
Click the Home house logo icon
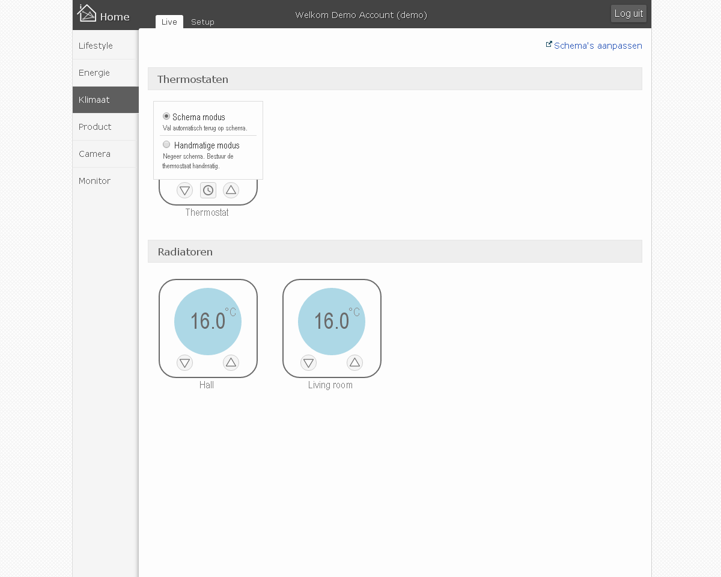coord(87,13)
